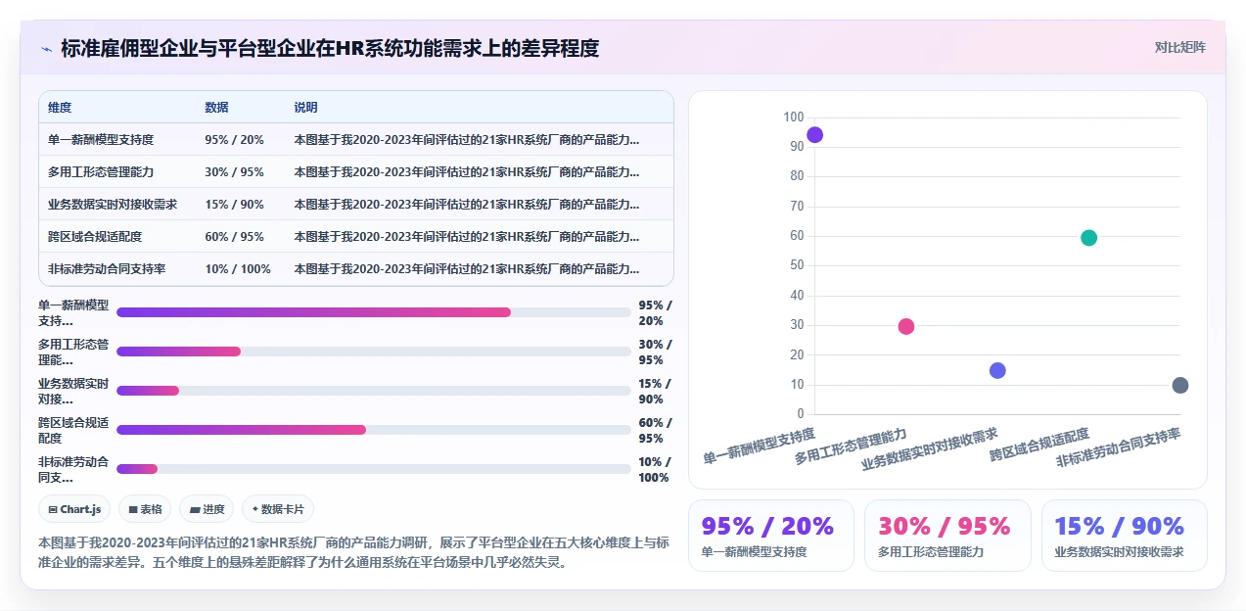Click the table value 95% / 20%

point(234,140)
